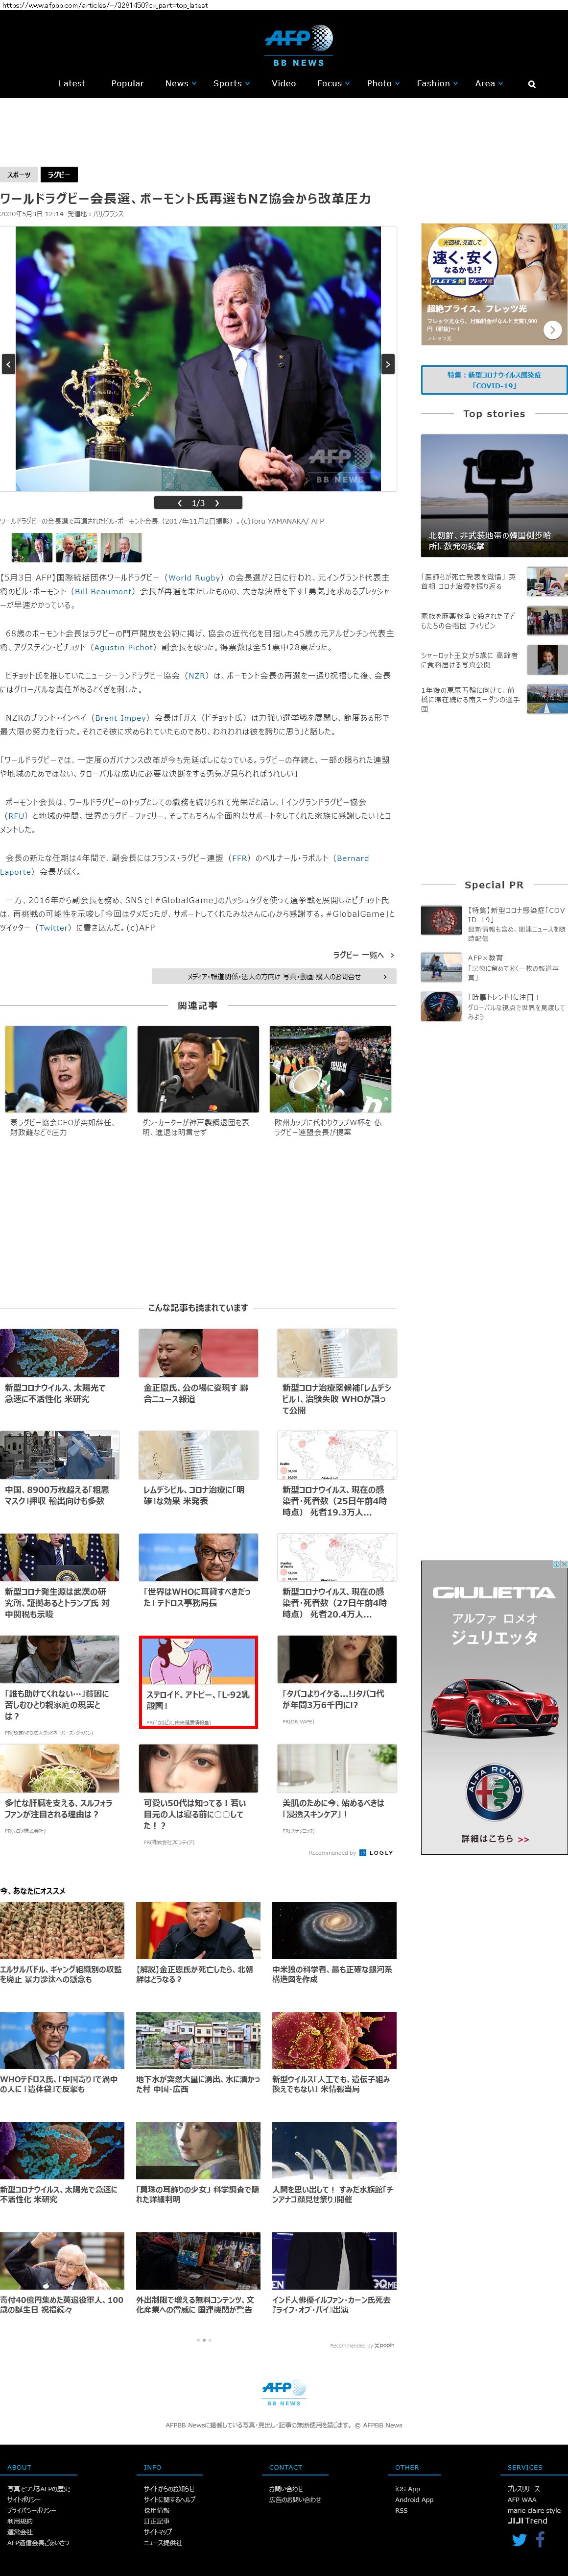Click the left chevron in the 1/3 pager
This screenshot has height=2576, width=568.
tap(180, 503)
